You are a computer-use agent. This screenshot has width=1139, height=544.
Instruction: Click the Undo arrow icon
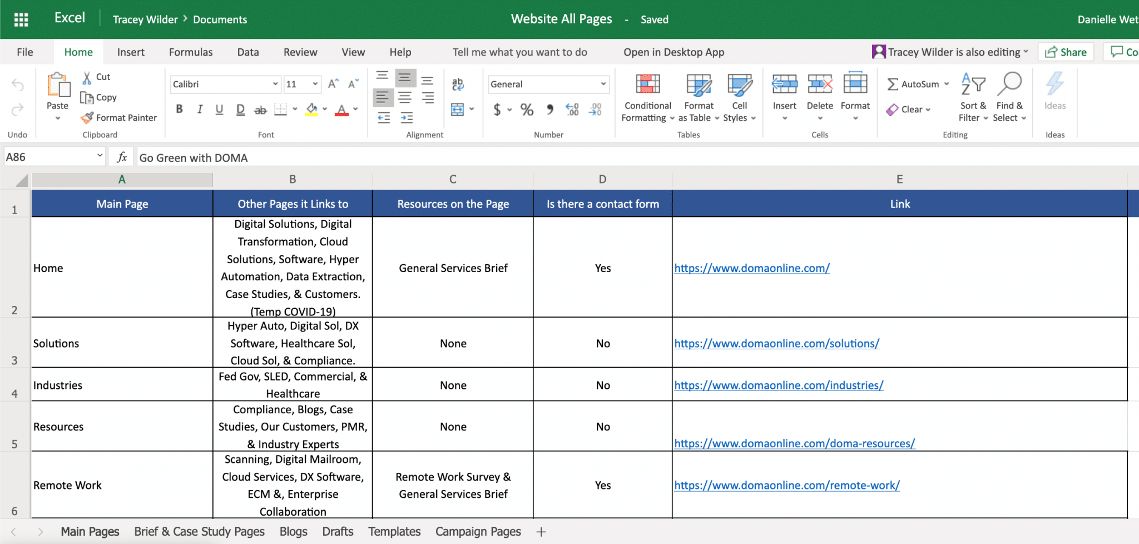[18, 85]
